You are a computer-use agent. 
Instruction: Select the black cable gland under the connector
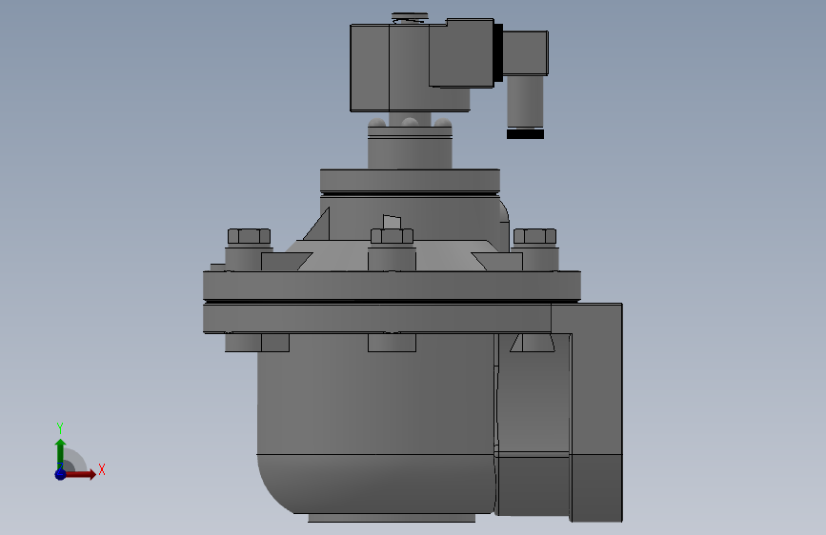525,134
